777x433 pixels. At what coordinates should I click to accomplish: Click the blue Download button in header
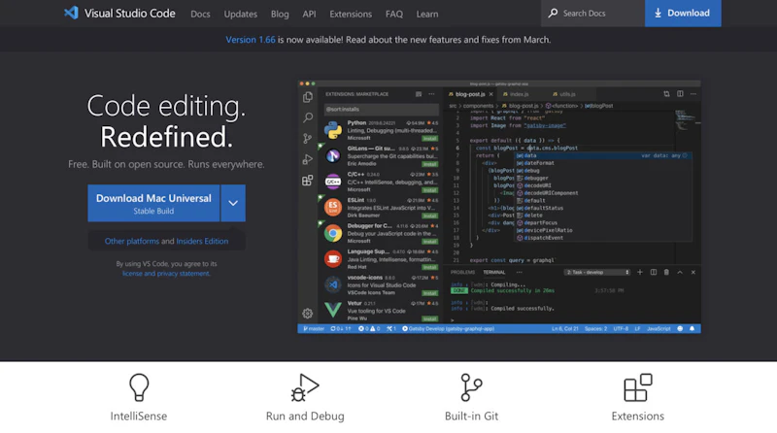pyautogui.click(x=683, y=14)
